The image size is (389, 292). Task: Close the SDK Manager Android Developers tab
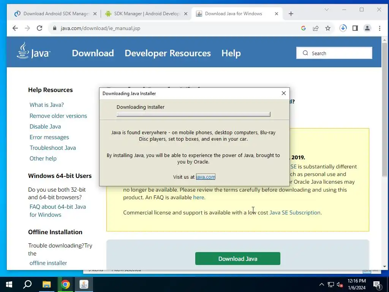click(x=185, y=14)
